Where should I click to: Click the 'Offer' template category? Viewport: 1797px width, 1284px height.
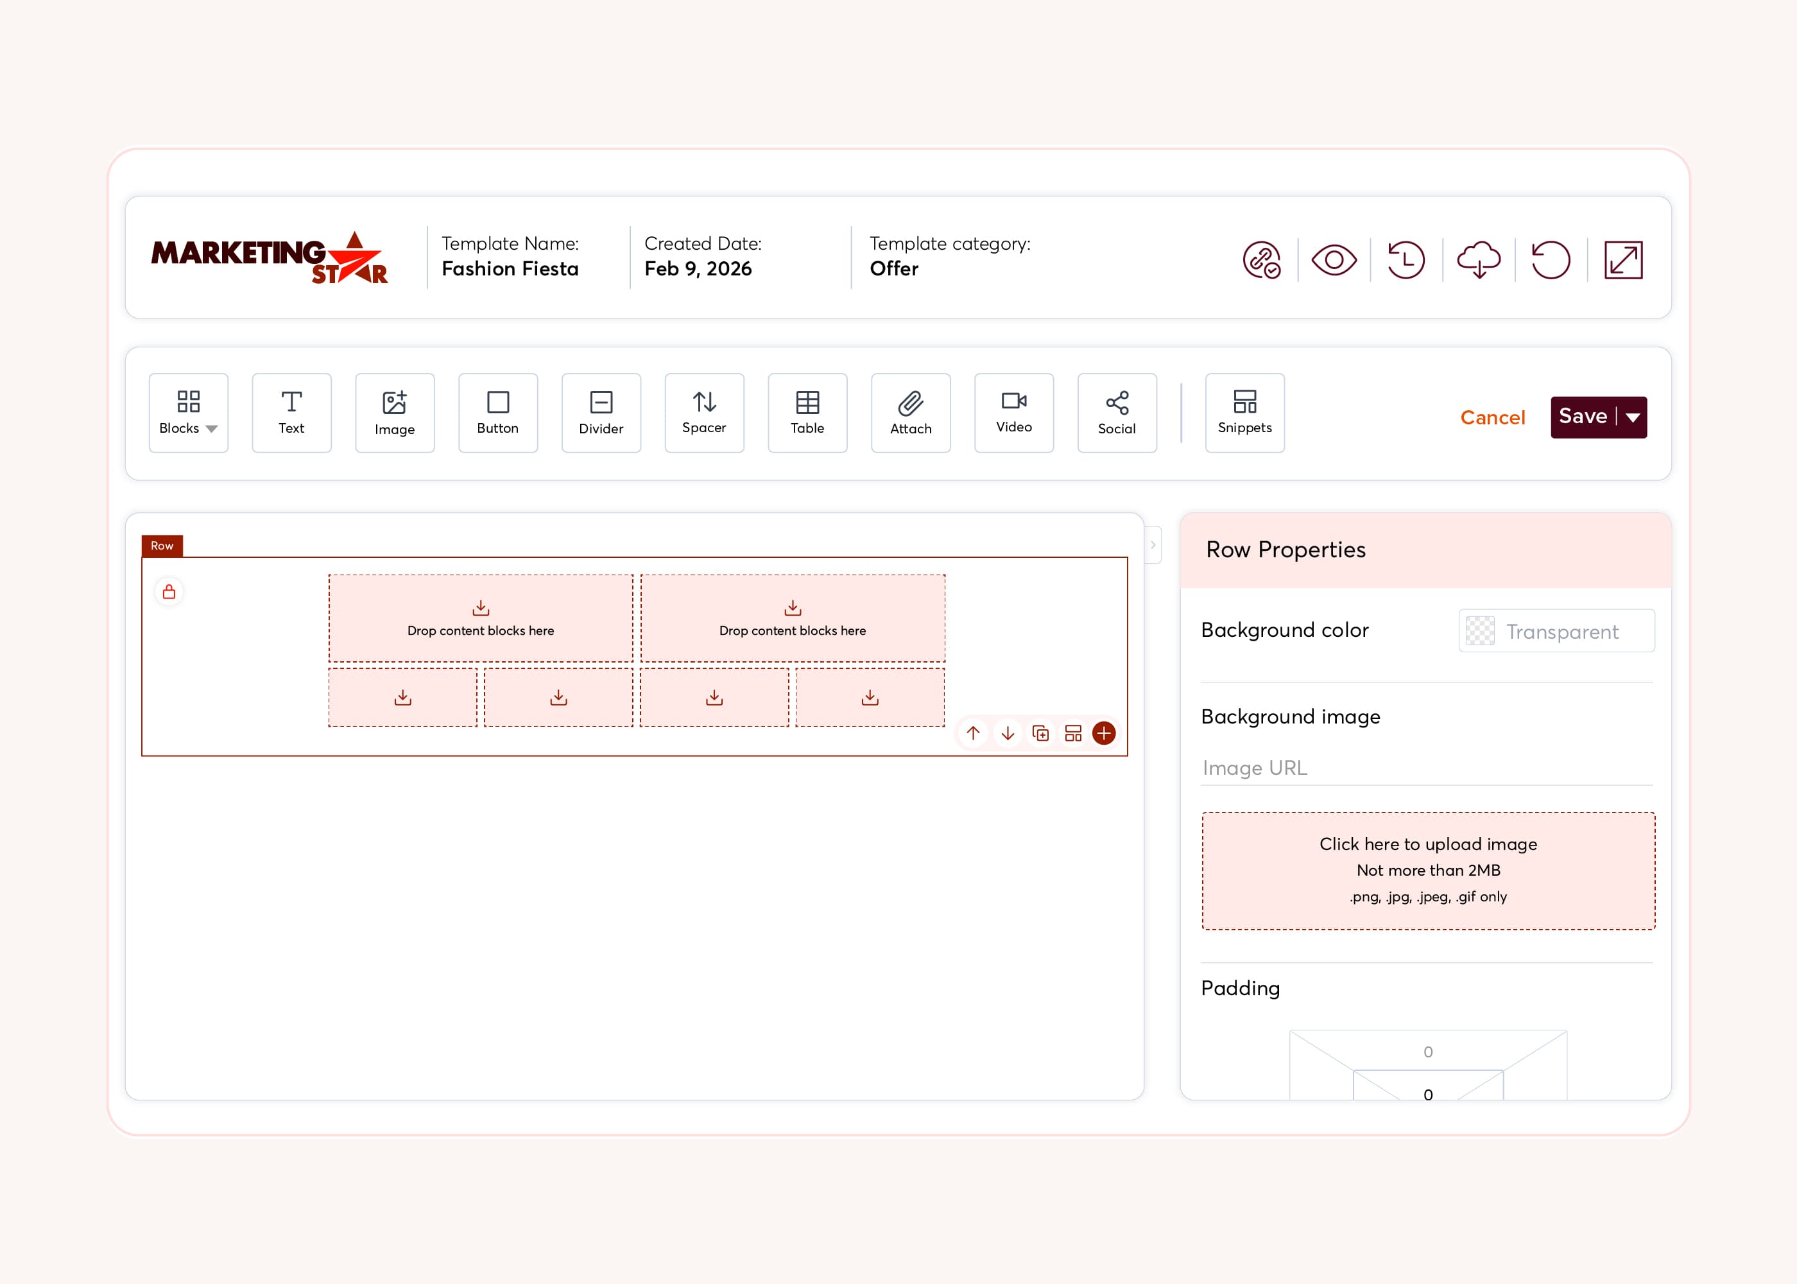point(894,269)
